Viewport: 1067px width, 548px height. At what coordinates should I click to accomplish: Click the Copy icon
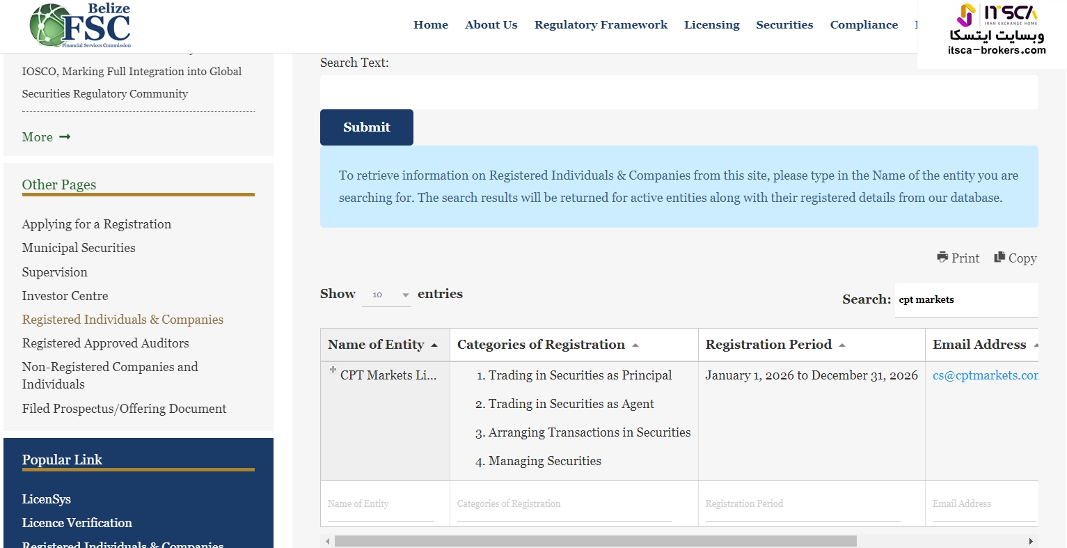(999, 257)
